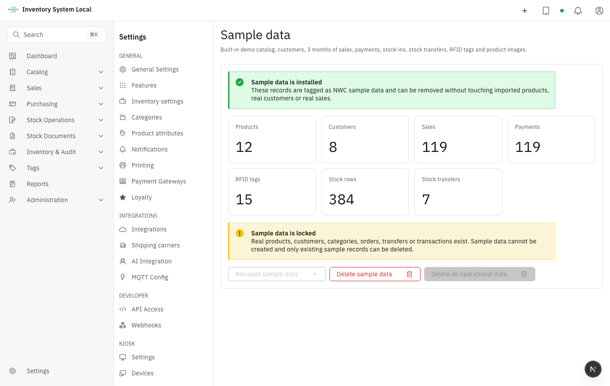Click the Customers count card
This screenshot has height=386, width=610.
365,139
